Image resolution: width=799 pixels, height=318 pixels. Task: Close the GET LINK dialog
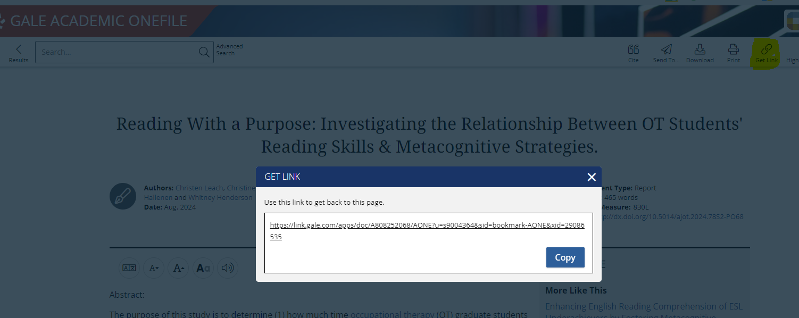pos(591,177)
